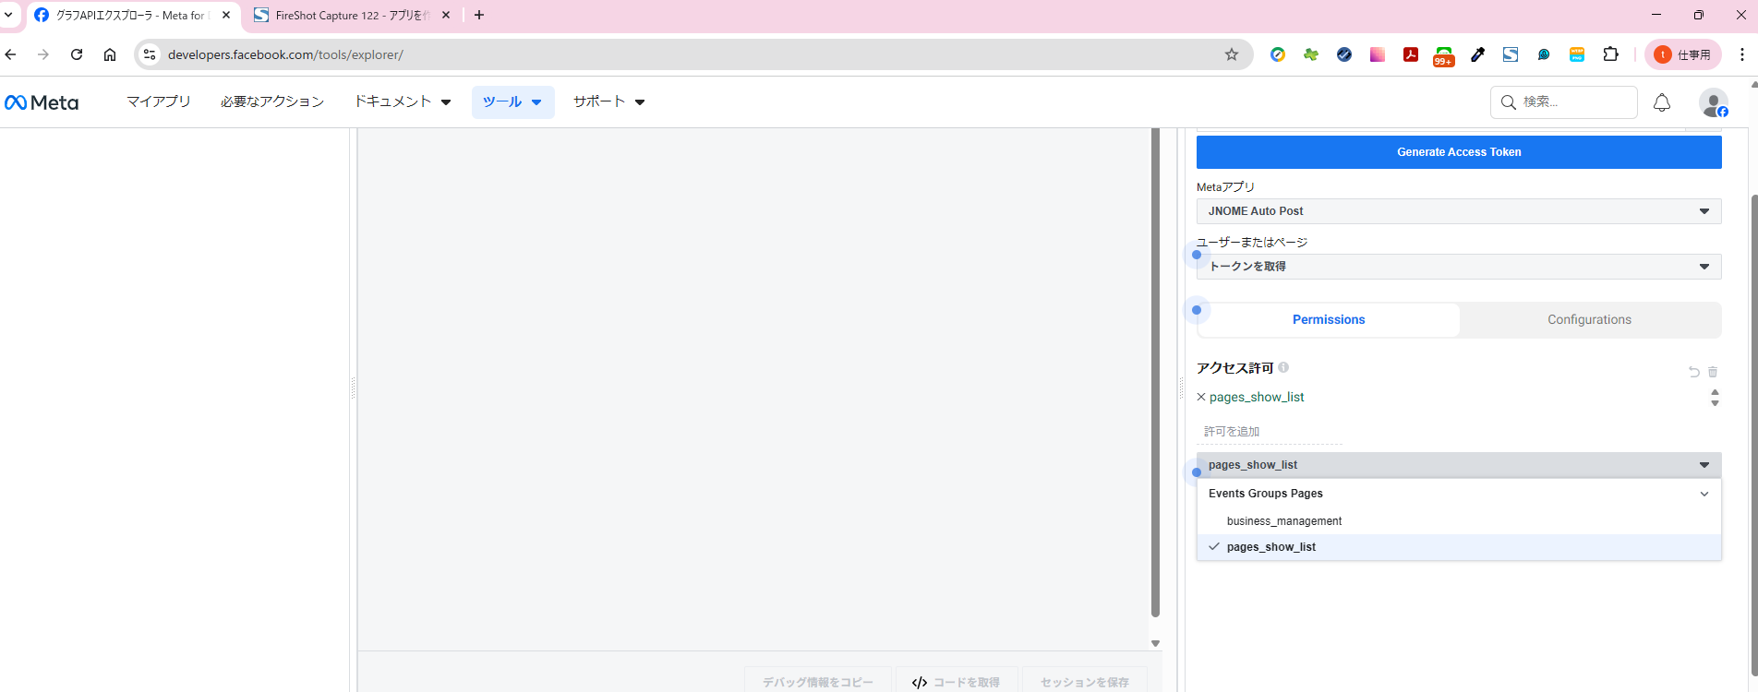Collapse the Events Groups Pages section

(1459, 494)
